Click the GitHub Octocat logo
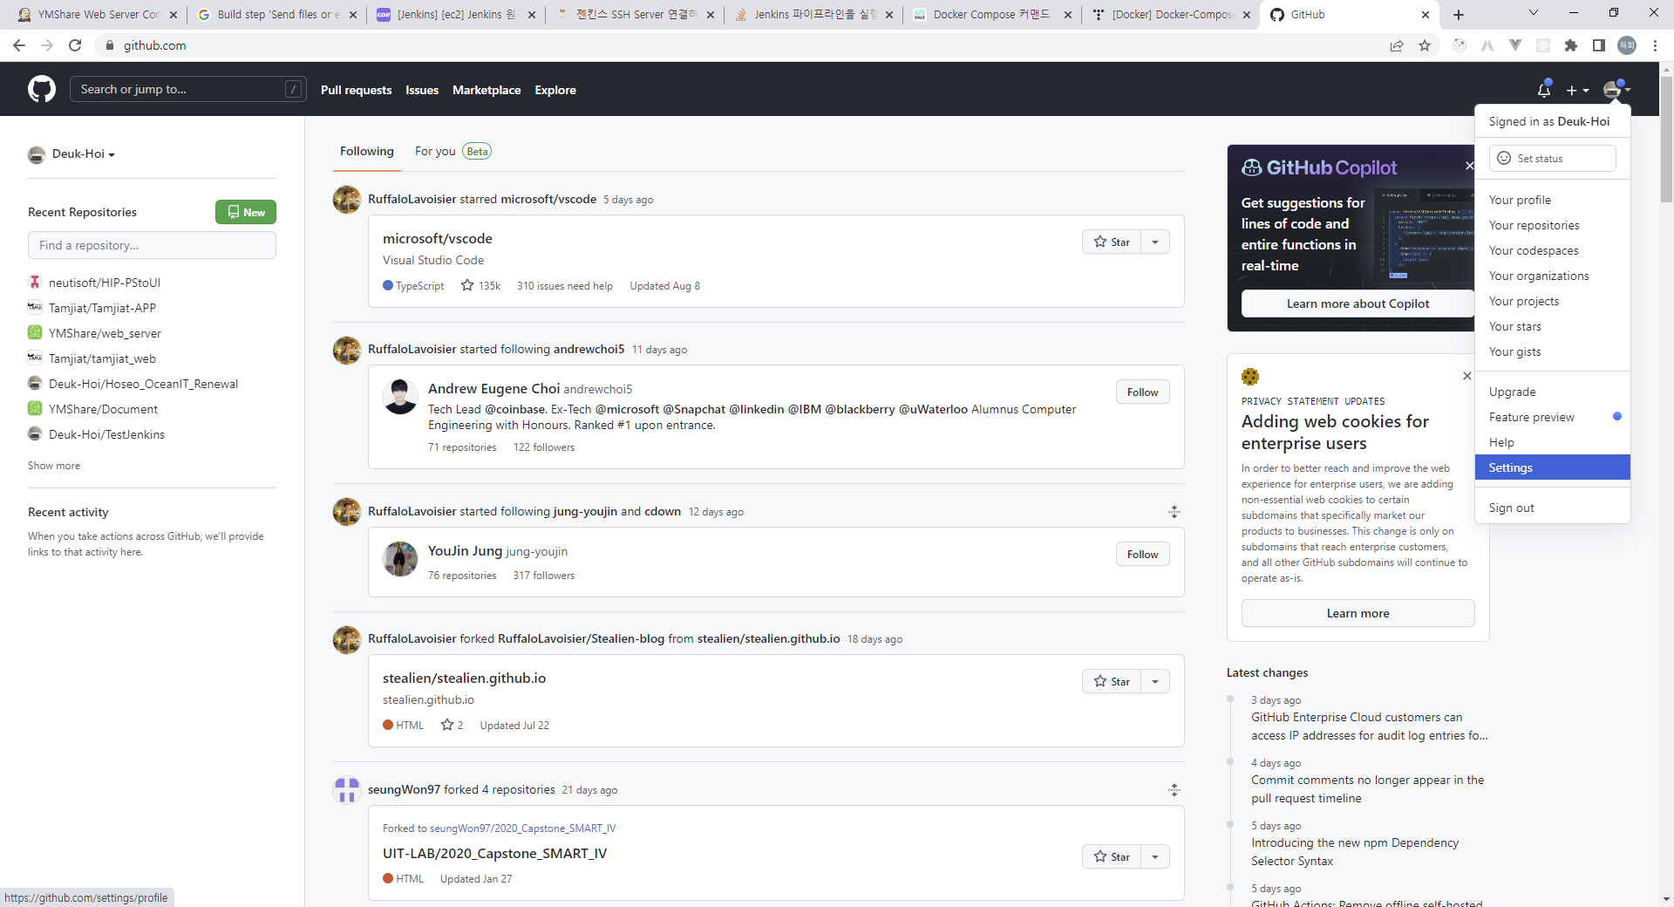Screen dimensions: 1674x907 point(42,89)
